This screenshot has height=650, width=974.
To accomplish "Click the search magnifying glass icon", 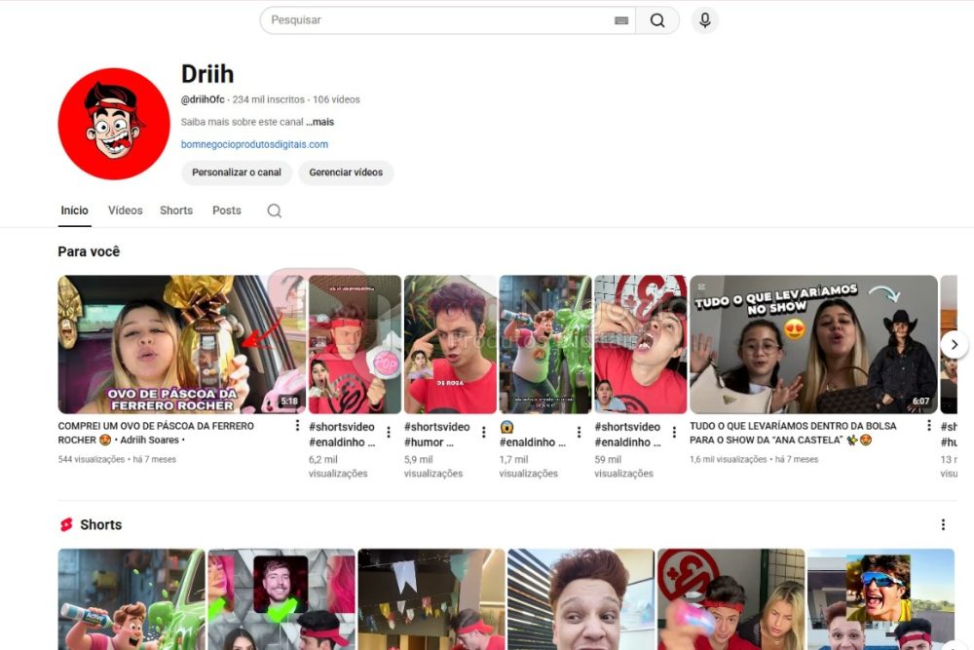I will coord(657,19).
